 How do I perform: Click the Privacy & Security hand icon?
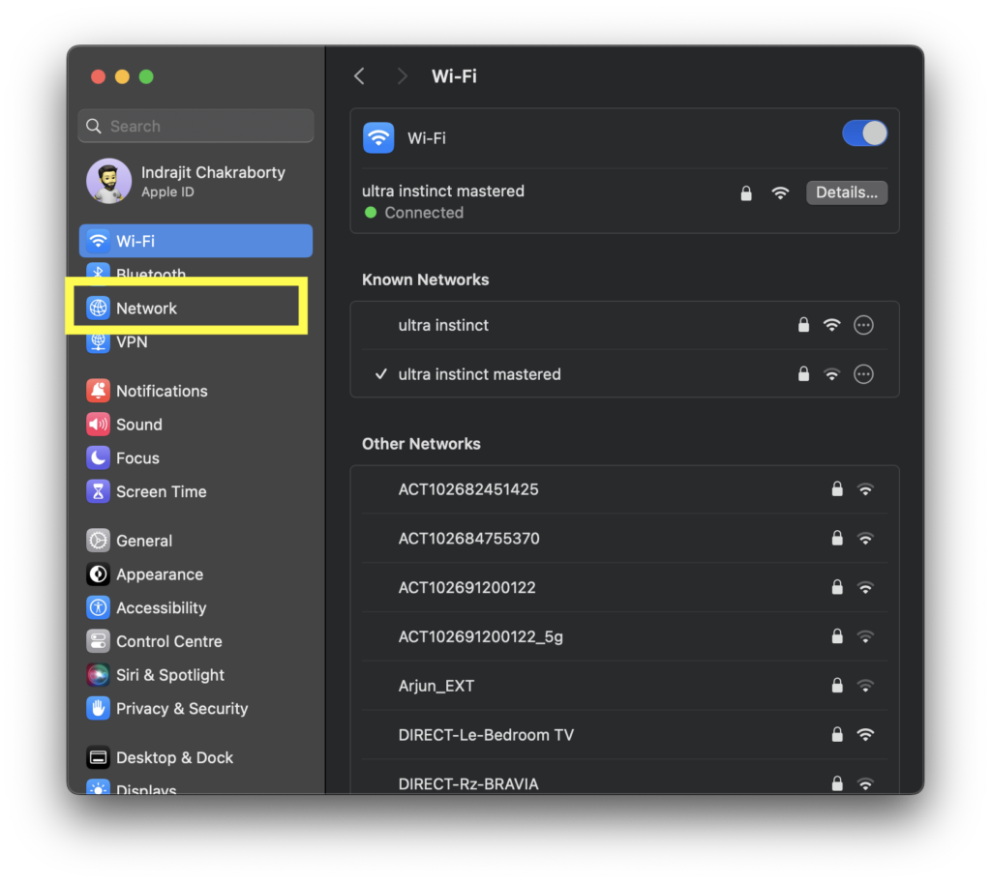[98, 709]
